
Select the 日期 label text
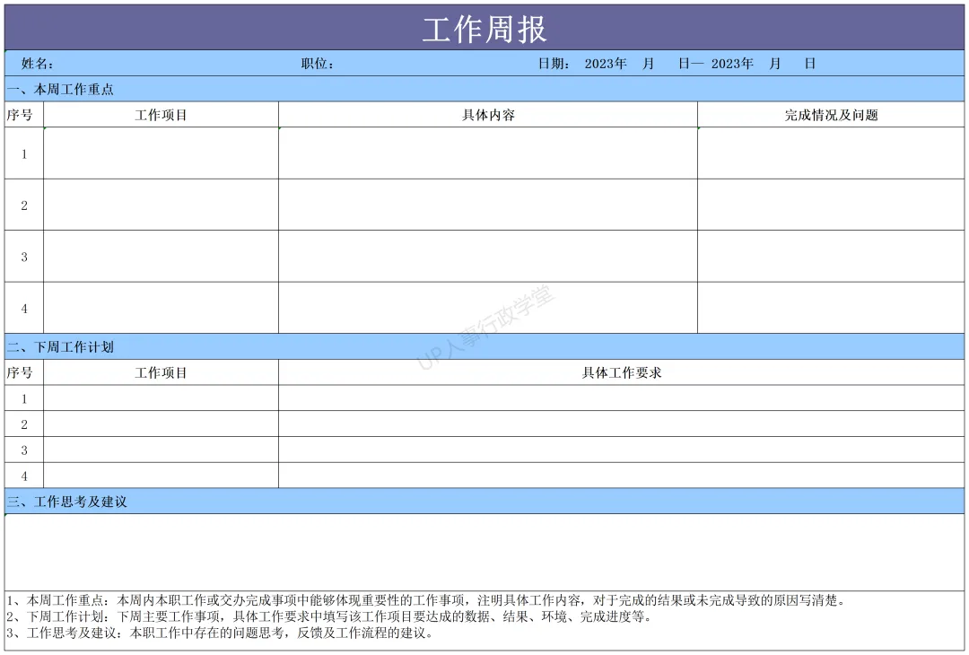(x=554, y=64)
